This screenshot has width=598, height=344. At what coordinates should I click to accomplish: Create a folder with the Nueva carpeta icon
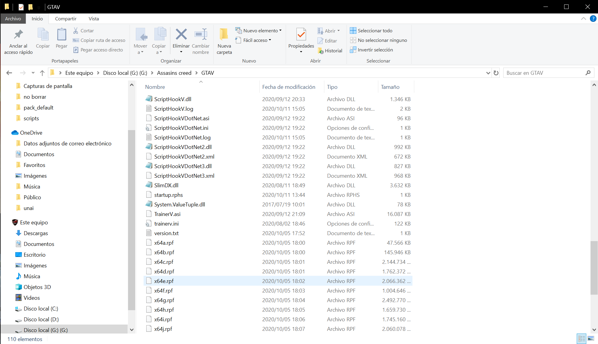224,35
